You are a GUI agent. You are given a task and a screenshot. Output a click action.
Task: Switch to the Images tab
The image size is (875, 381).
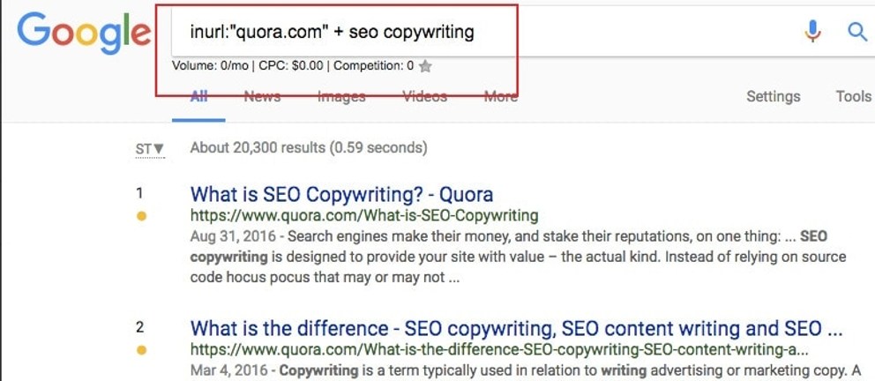(x=341, y=97)
